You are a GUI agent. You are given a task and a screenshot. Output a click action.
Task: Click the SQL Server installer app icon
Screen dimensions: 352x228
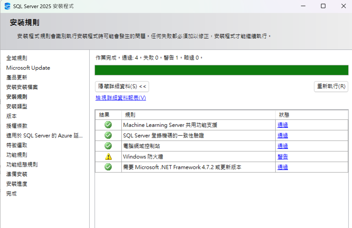point(8,6)
